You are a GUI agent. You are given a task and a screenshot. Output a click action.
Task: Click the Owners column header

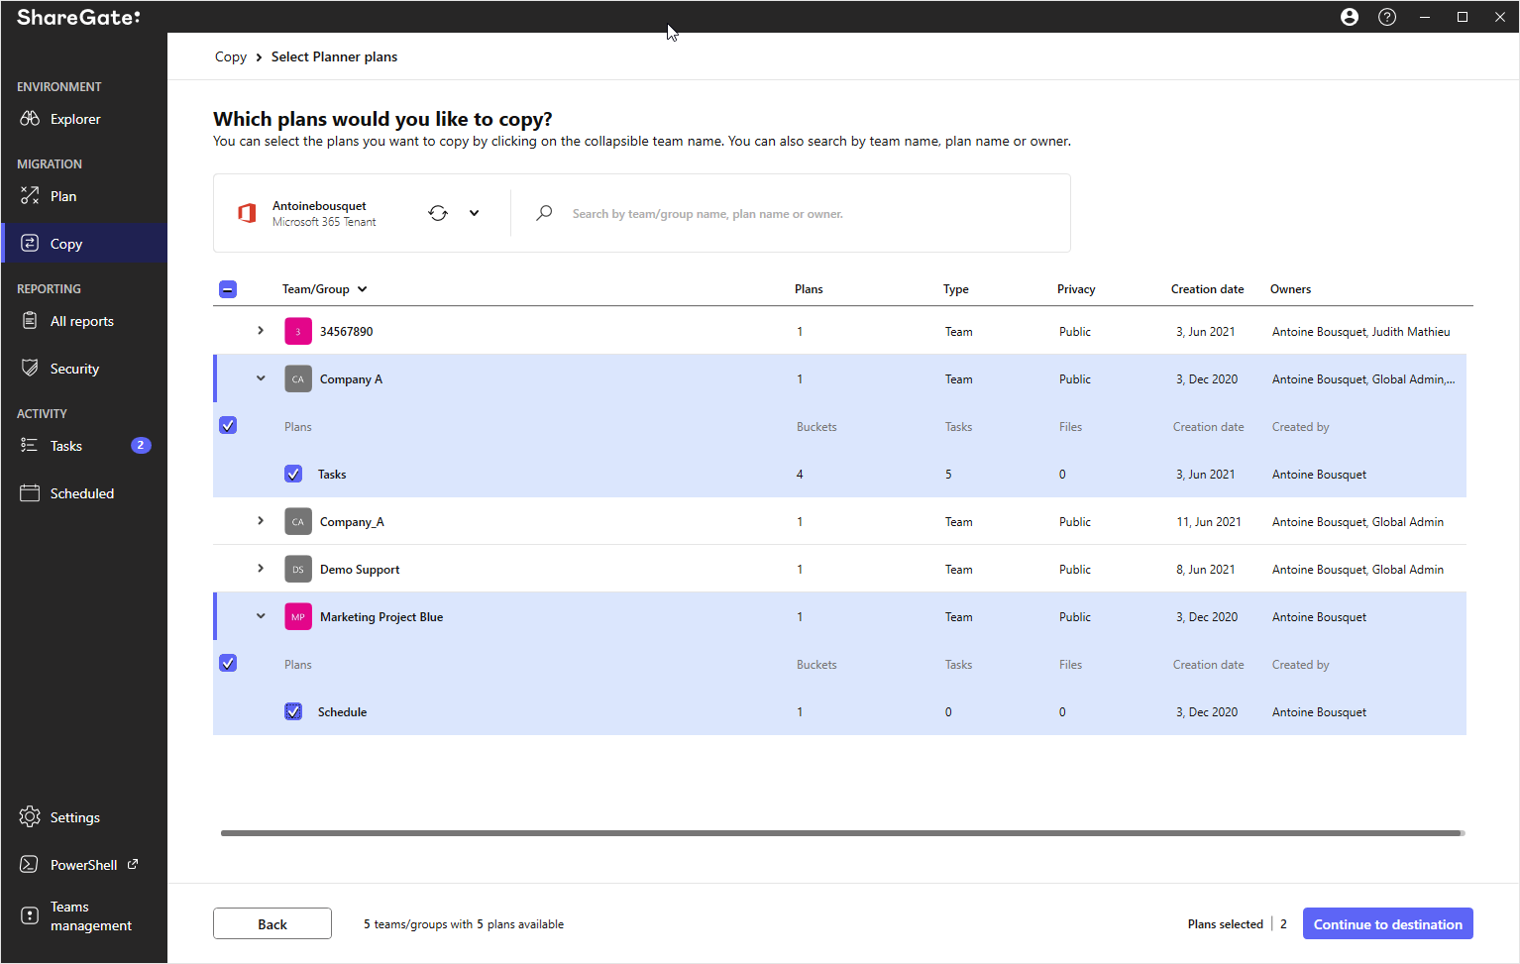tap(1290, 289)
